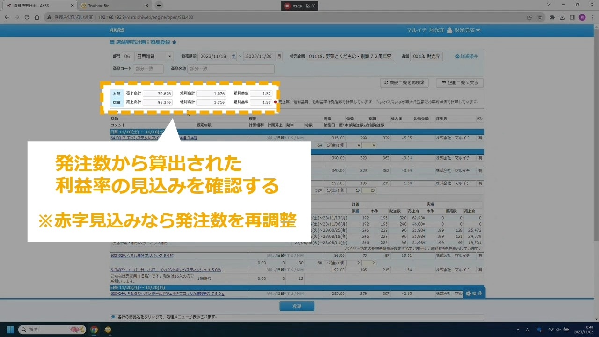The image size is (599, 337).
Task: Open the 操作 gear panel
Action: click(x=474, y=293)
